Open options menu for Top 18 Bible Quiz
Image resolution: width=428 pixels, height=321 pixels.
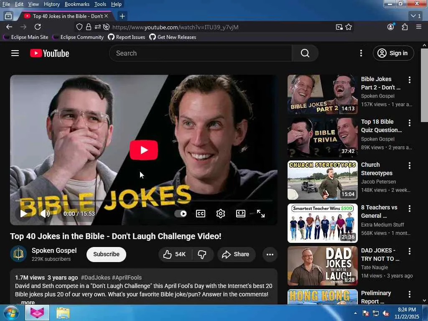(409, 123)
